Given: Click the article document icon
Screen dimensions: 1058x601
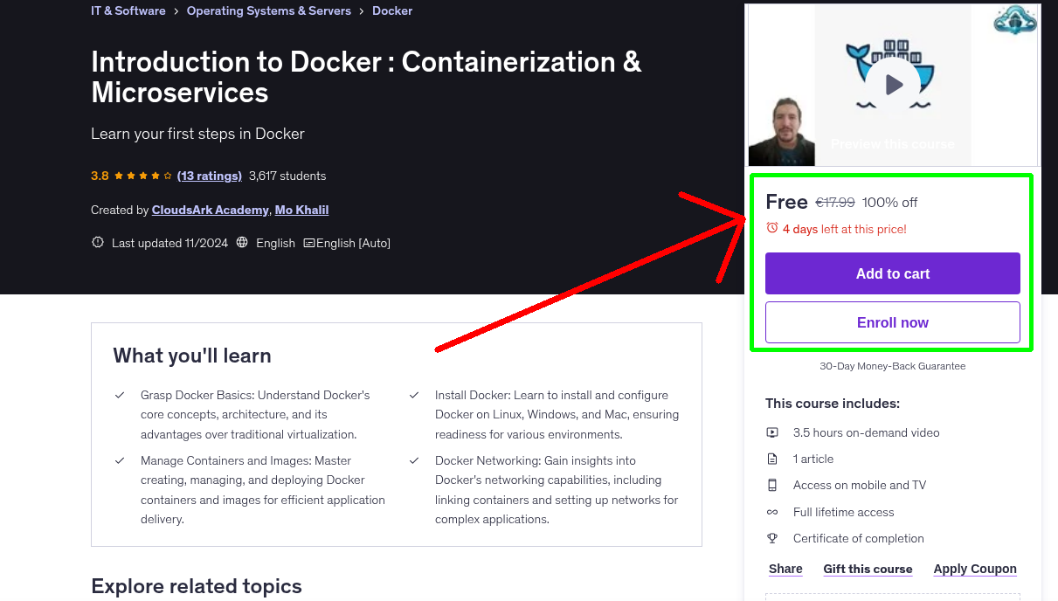Looking at the screenshot, I should click(772, 458).
